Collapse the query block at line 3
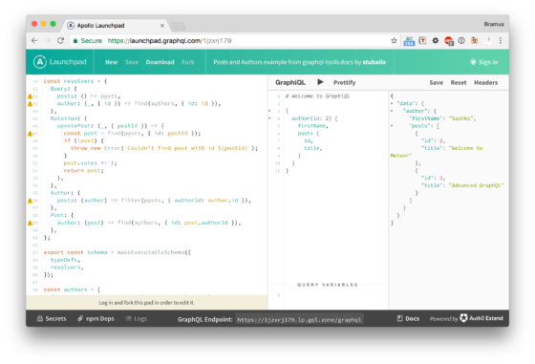Viewport: 535px width, 364px height. click(269, 111)
